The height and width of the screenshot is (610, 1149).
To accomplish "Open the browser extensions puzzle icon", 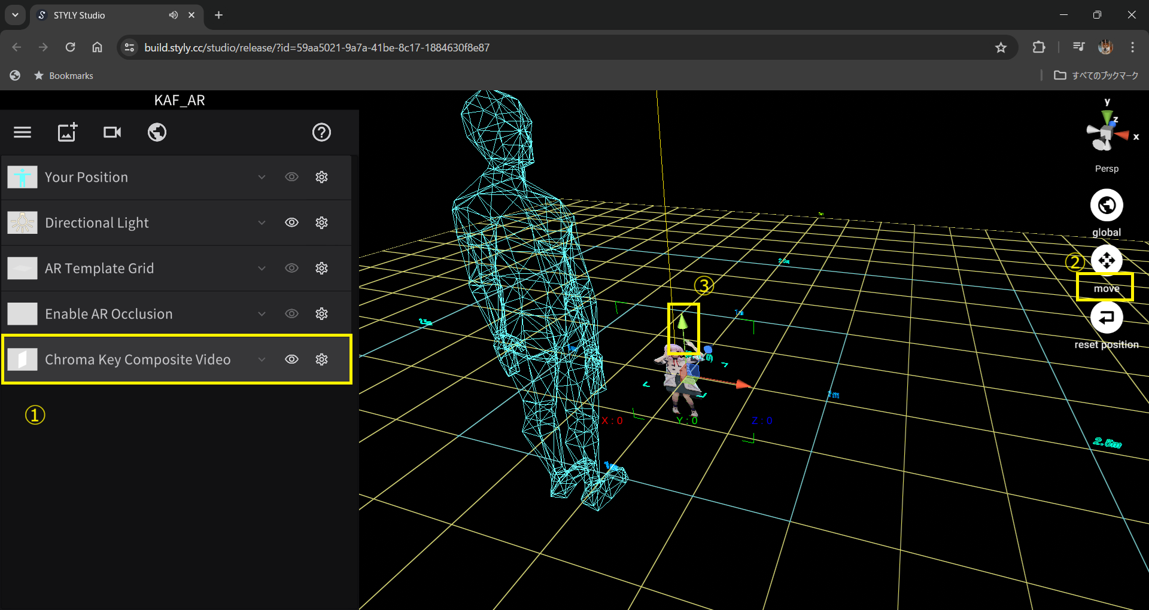I will 1039,47.
